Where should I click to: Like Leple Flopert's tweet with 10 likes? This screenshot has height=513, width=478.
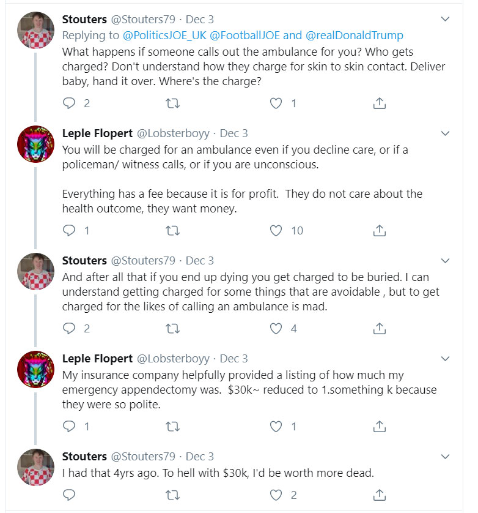pyautogui.click(x=276, y=231)
